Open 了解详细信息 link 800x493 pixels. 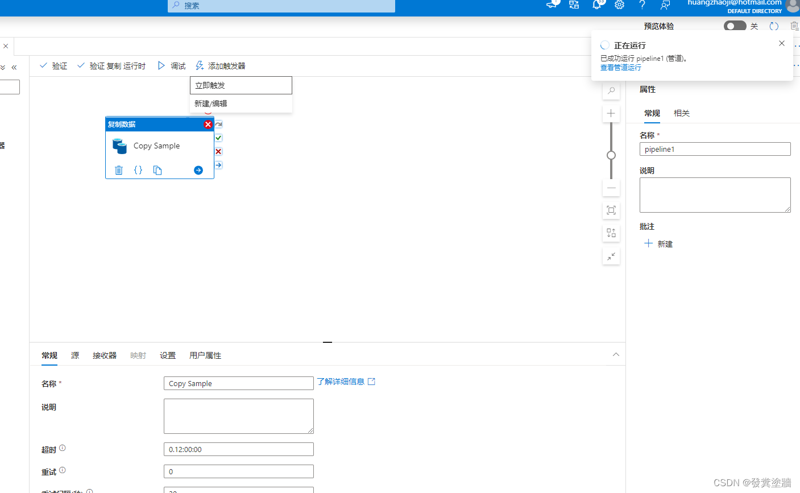[346, 382]
